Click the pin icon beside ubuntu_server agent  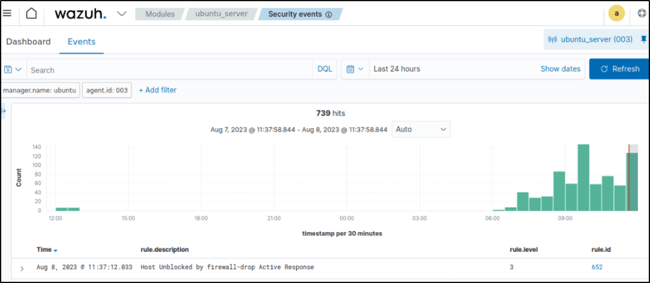click(643, 39)
